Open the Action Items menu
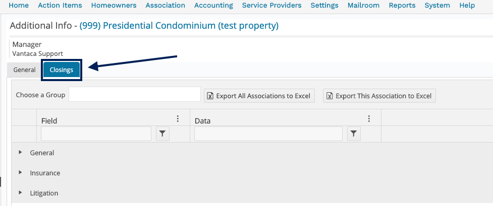The width and height of the screenshot is (493, 206). click(60, 6)
